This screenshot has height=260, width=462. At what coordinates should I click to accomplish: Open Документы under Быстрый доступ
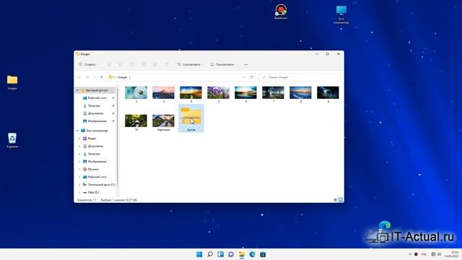[x=95, y=113]
